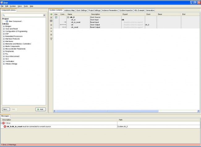The image size is (201, 147).
Task: Expand Configuration & Programming category
Action: [x=4, y=31]
